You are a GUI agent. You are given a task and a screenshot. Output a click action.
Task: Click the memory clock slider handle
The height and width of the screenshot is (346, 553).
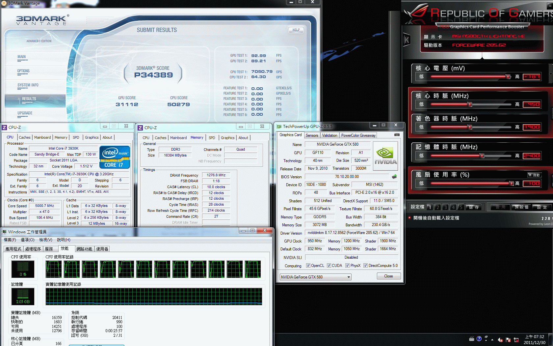482,156
